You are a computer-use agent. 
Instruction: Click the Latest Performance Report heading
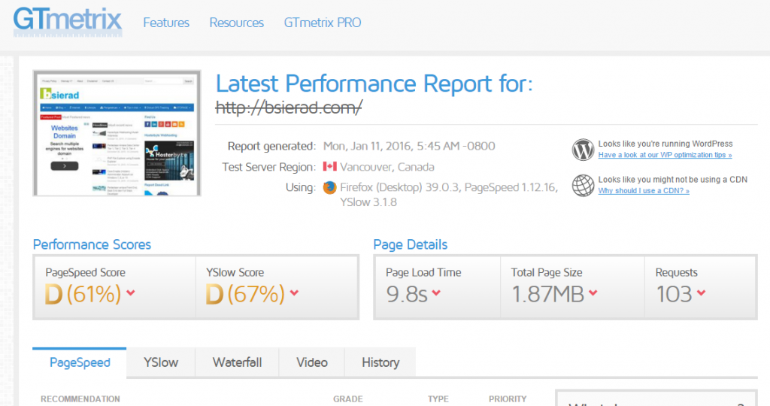[x=374, y=83]
